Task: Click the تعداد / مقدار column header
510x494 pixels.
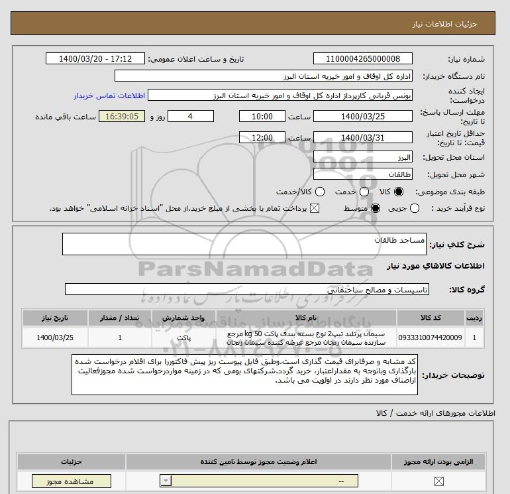Action: coord(120,318)
